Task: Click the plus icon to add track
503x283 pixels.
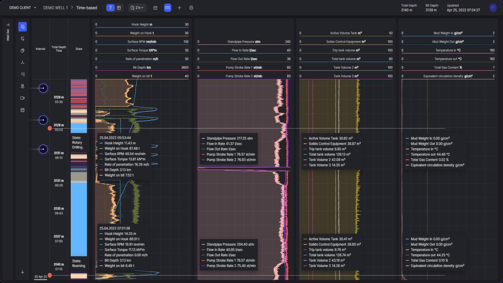Action: pos(179,8)
